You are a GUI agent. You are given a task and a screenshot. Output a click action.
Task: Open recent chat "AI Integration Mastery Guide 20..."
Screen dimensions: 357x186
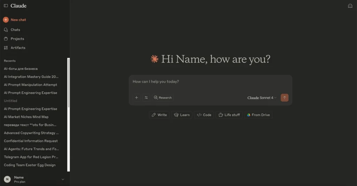(x=31, y=76)
